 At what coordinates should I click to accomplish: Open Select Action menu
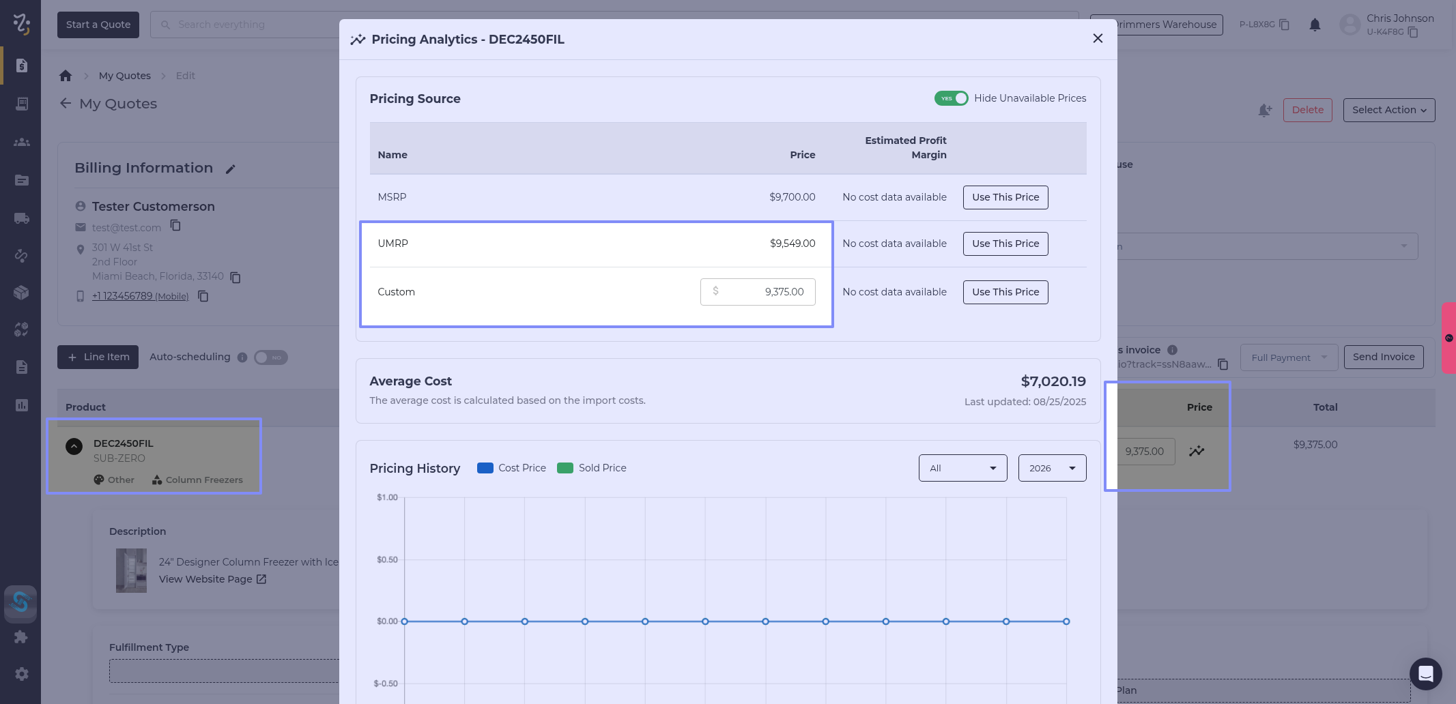pyautogui.click(x=1388, y=110)
